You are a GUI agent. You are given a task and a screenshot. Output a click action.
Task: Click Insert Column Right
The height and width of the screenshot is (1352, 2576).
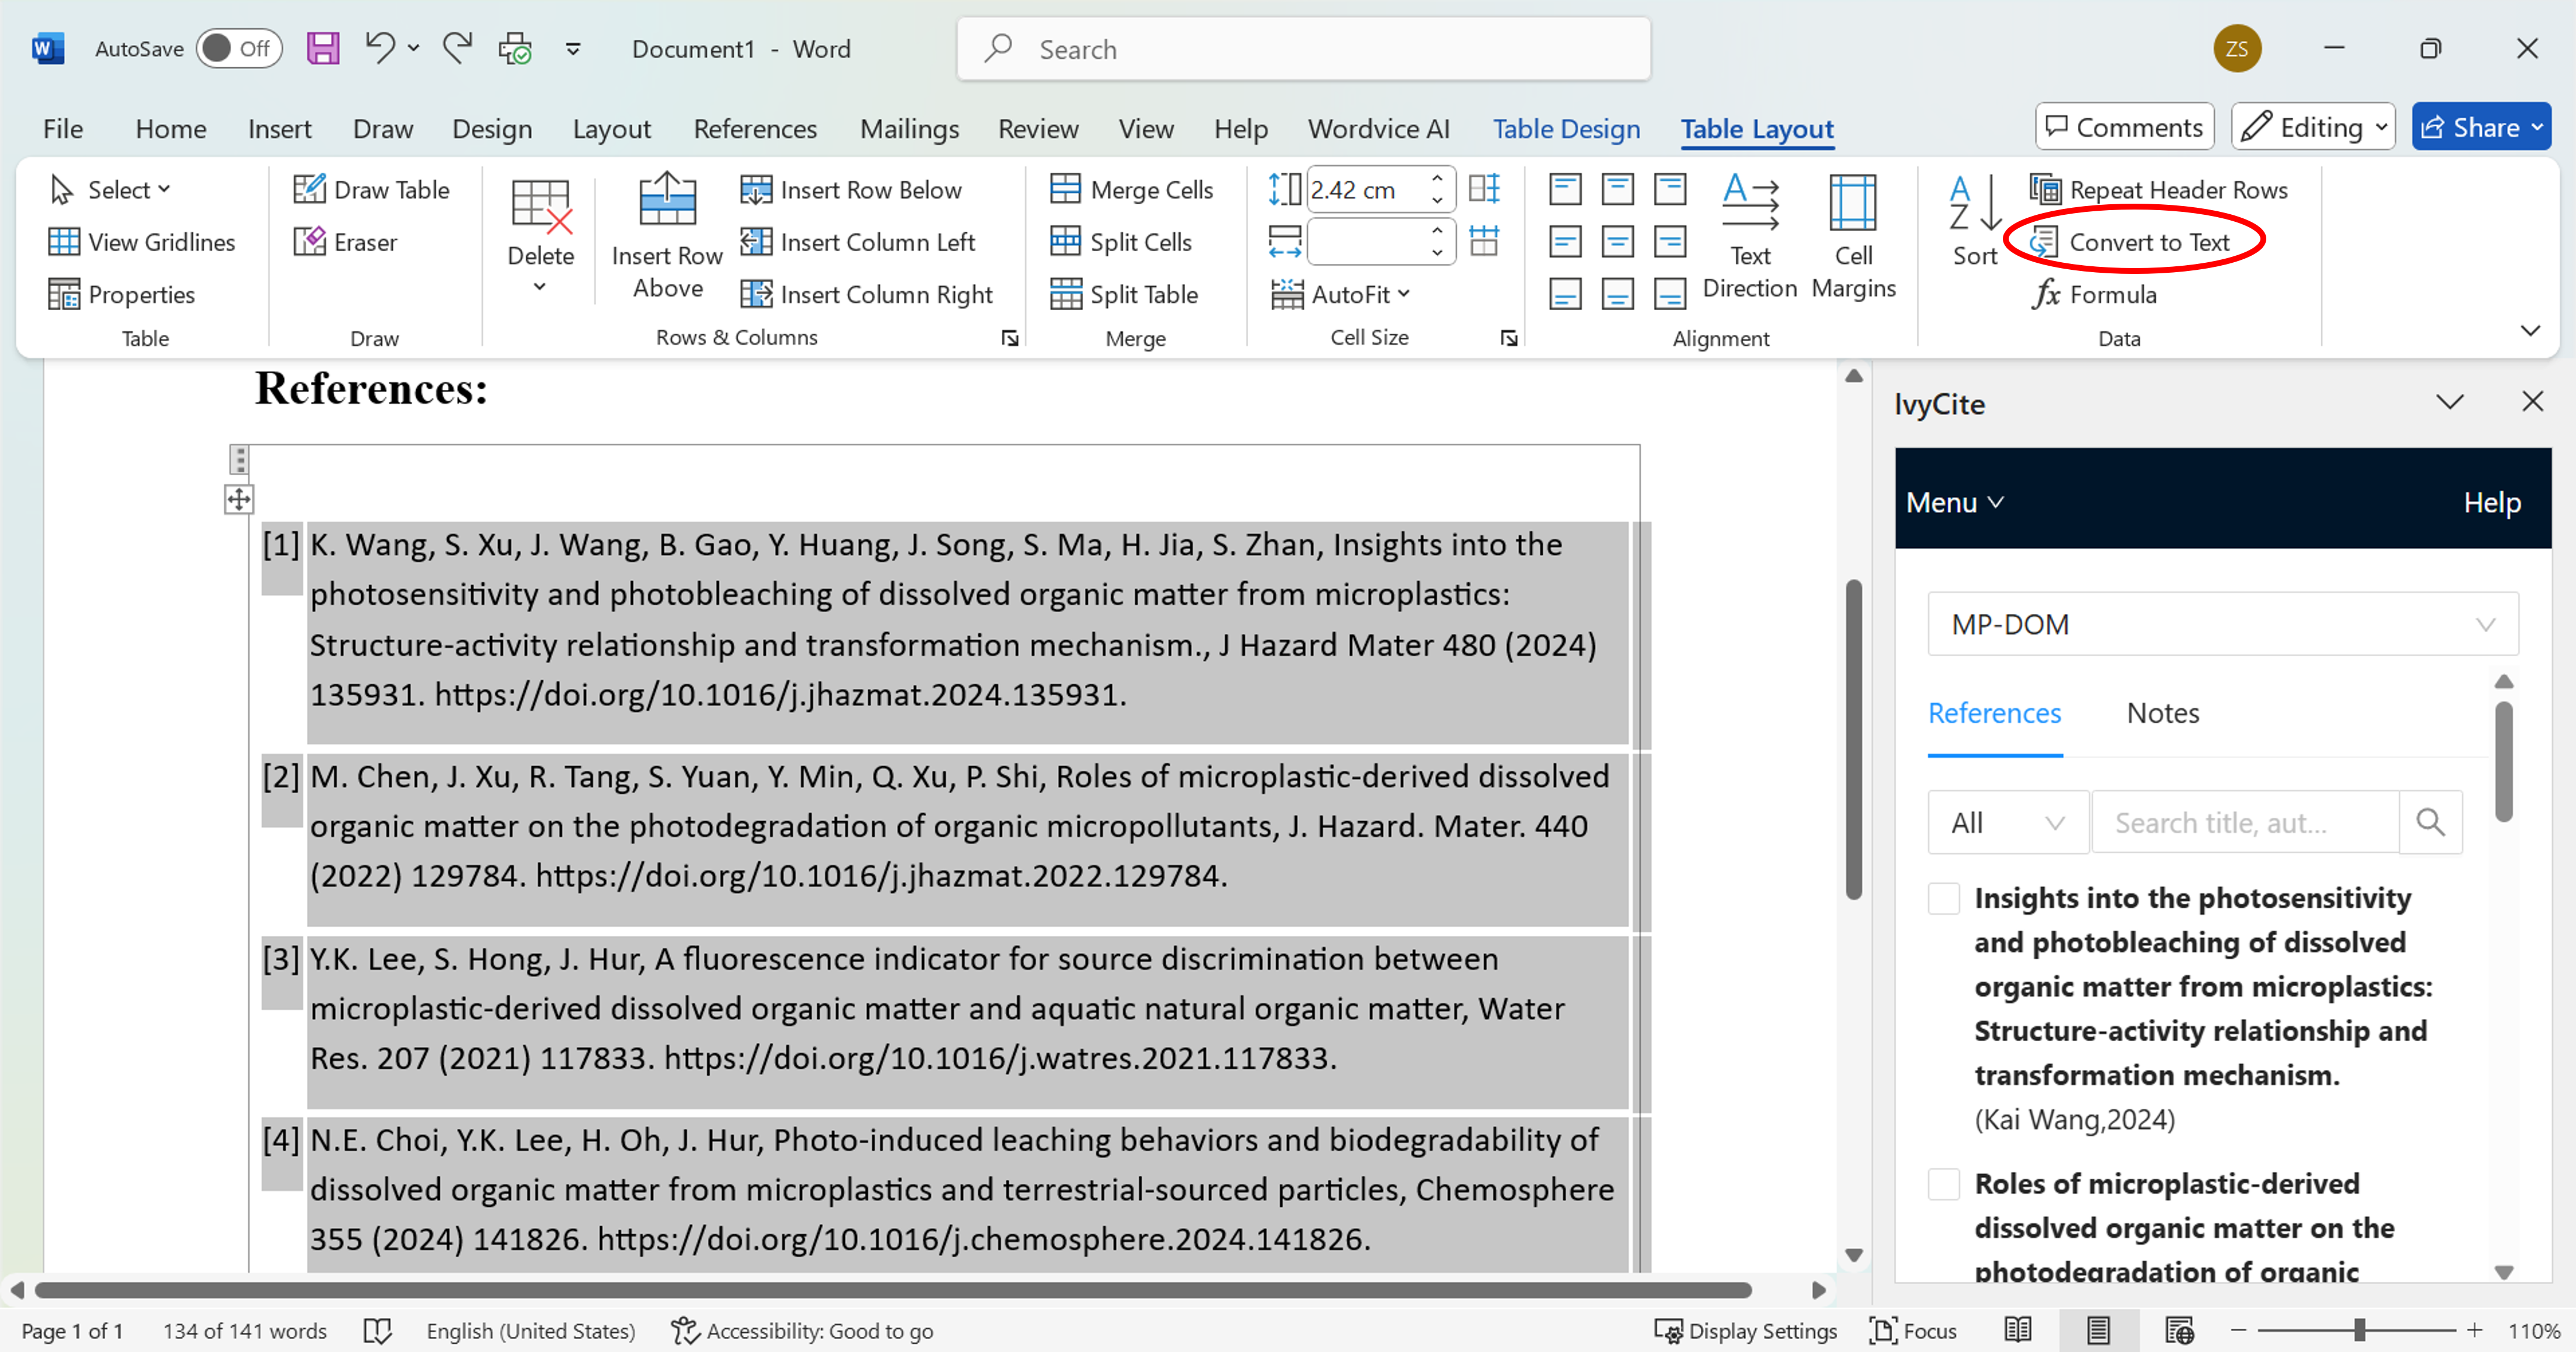coord(866,294)
